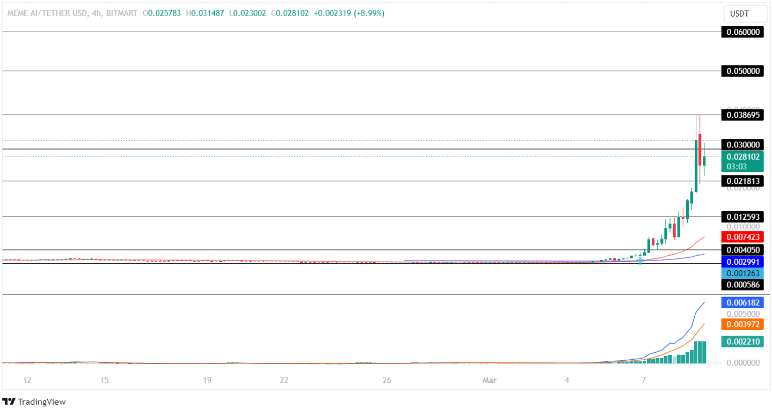Screen dimensions: 772x408
Task: Click the 26 date on time axis
Action: (x=387, y=381)
